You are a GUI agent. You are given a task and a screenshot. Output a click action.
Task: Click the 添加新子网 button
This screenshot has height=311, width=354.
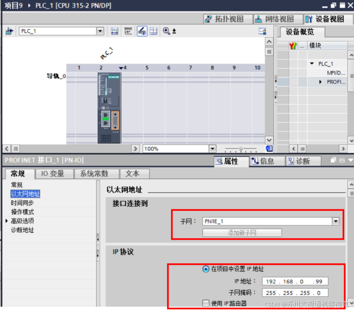(x=242, y=233)
